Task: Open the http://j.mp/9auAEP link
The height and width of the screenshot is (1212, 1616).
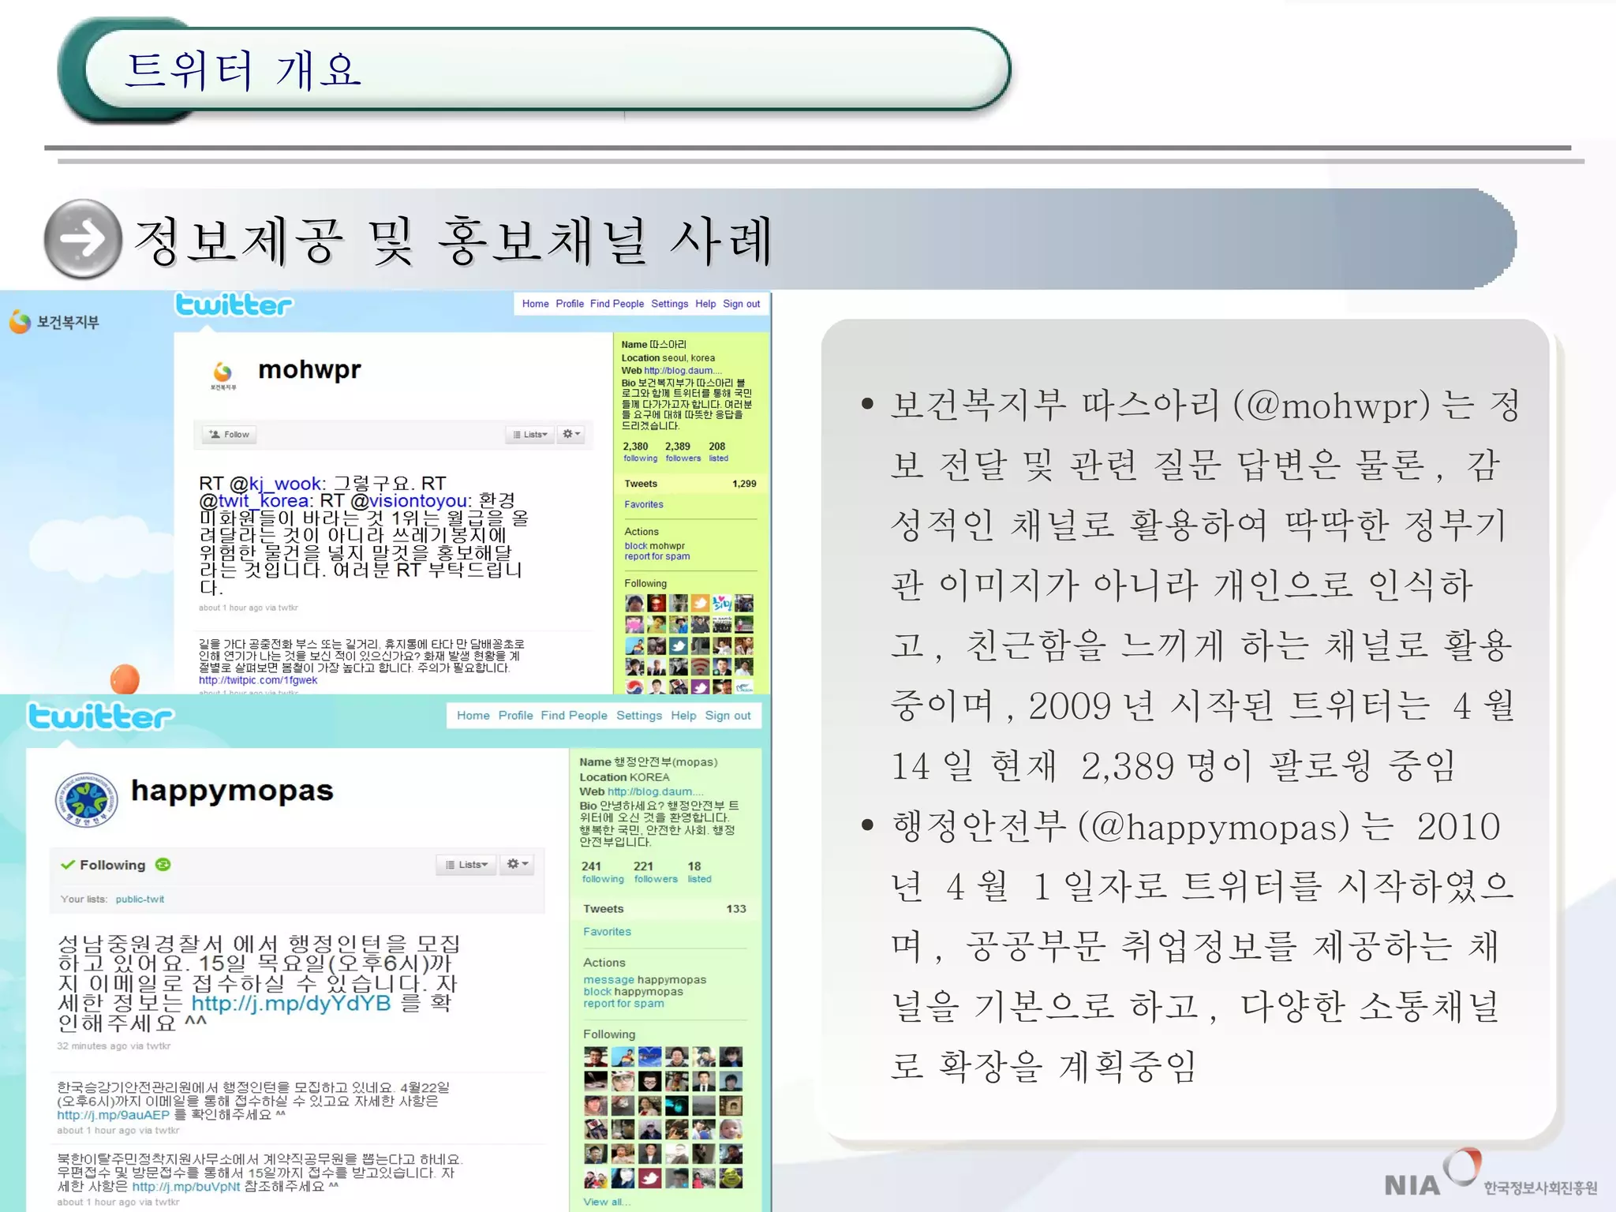Action: (x=113, y=1115)
